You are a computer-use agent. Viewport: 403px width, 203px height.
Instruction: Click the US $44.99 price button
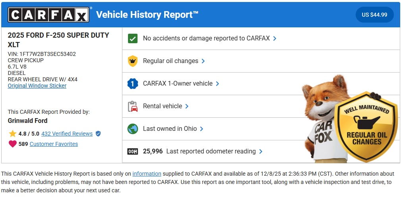point(374,15)
